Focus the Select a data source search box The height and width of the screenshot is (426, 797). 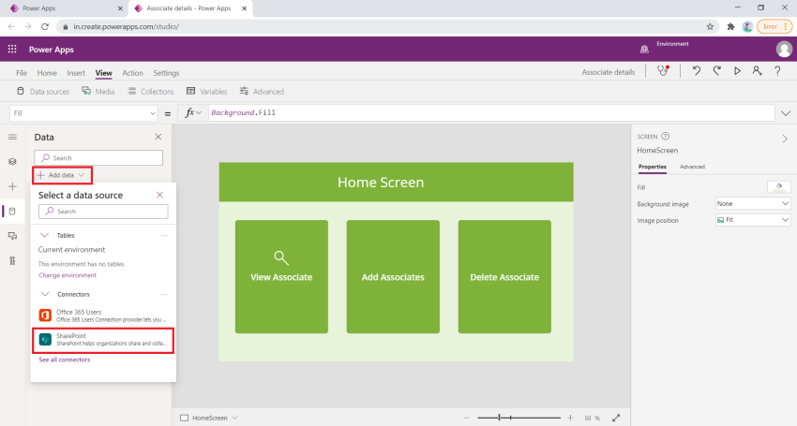pyautogui.click(x=103, y=212)
